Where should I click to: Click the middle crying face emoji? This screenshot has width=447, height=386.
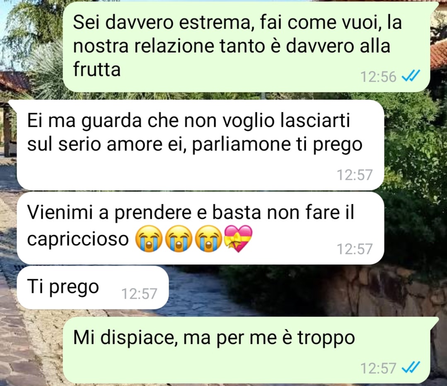click(179, 239)
